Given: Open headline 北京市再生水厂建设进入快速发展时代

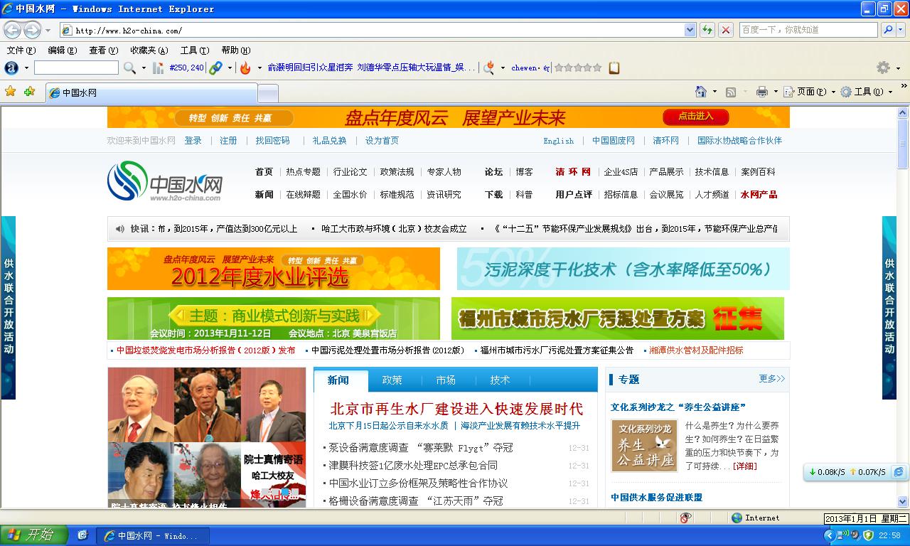Looking at the screenshot, I should [456, 409].
